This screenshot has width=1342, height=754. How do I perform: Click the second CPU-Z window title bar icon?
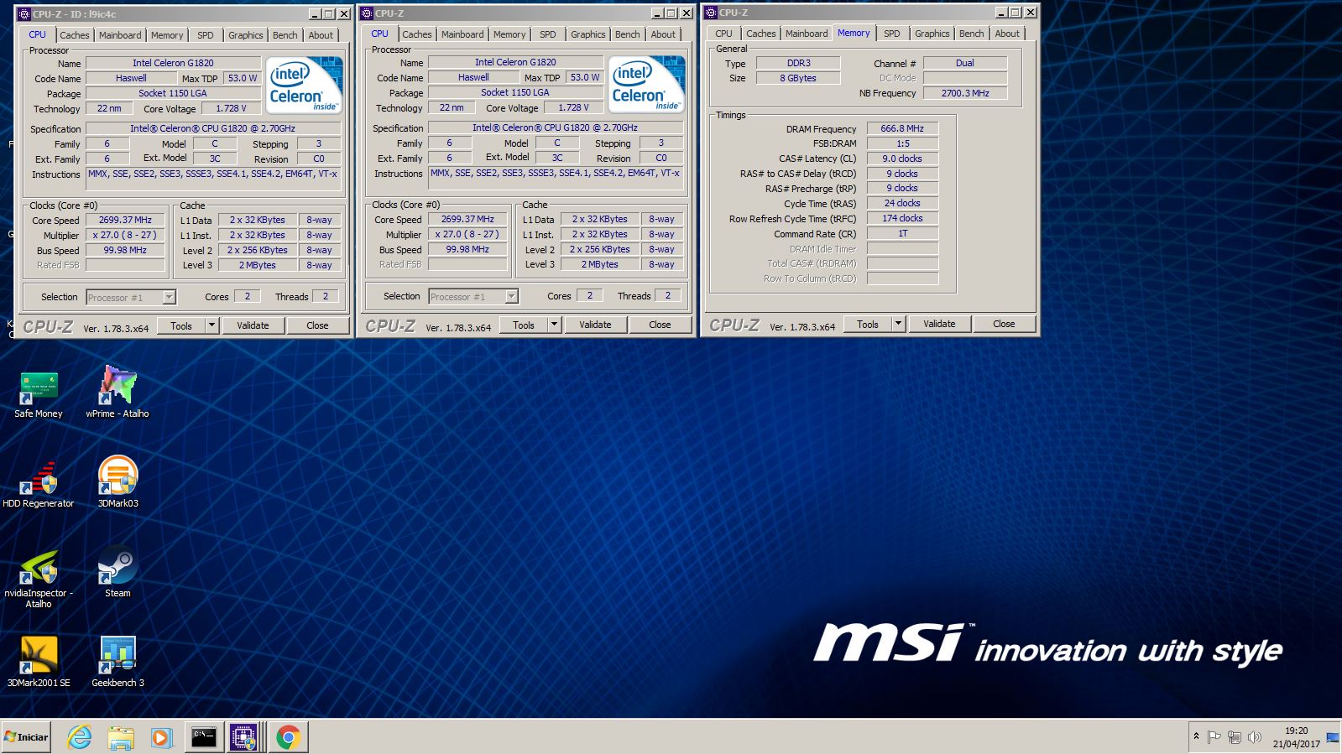pos(367,13)
